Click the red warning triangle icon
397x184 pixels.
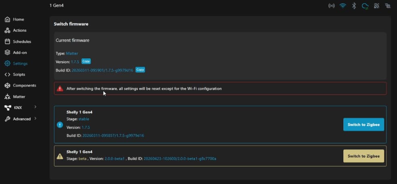tap(60, 89)
